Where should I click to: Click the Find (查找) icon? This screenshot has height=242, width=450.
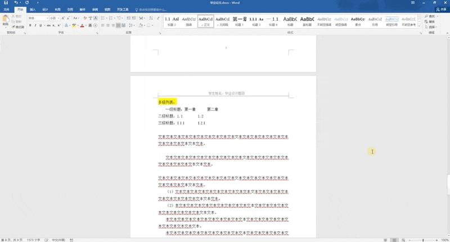pyautogui.click(x=427, y=16)
